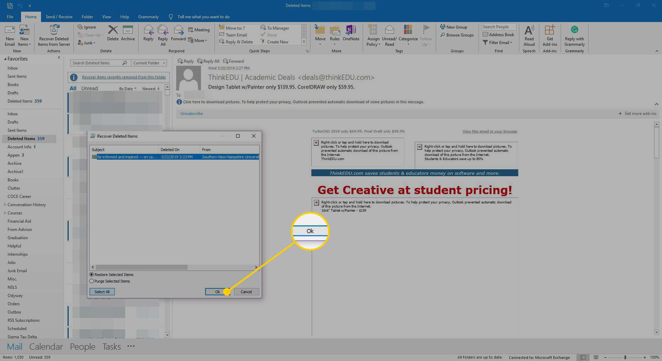
Task: Expand the Courses folder
Action: [5, 213]
